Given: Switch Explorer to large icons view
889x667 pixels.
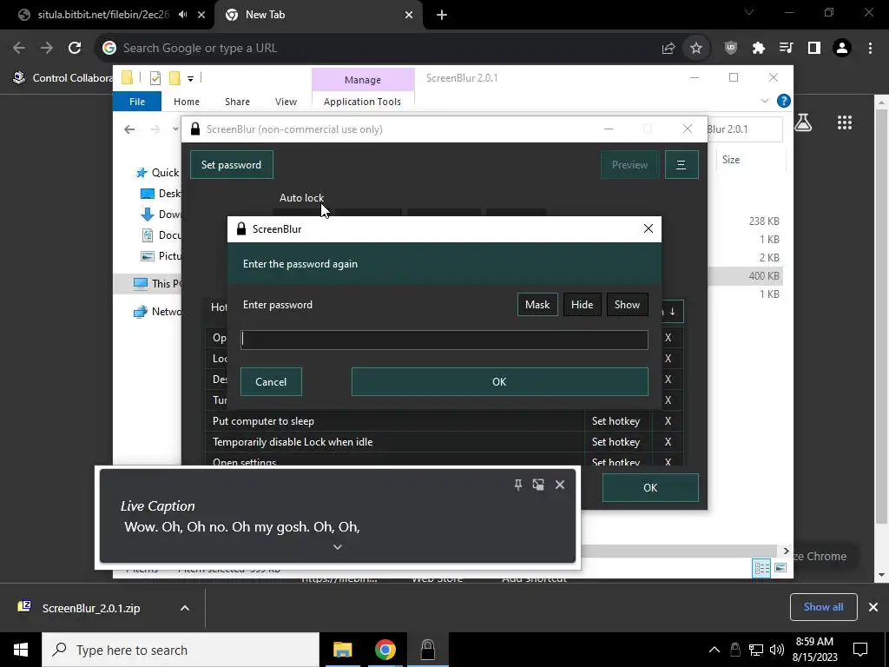Looking at the screenshot, I should point(780,568).
